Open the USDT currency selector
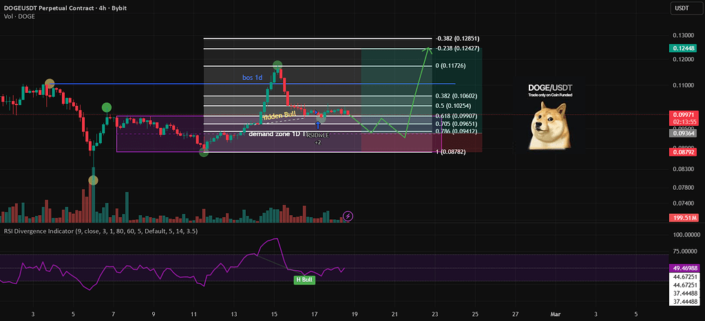The width and height of the screenshot is (705, 321). coord(682,8)
